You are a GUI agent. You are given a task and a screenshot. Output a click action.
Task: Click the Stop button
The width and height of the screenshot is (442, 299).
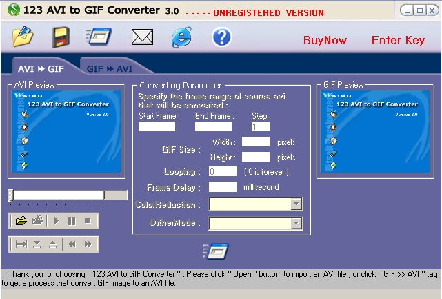point(88,221)
